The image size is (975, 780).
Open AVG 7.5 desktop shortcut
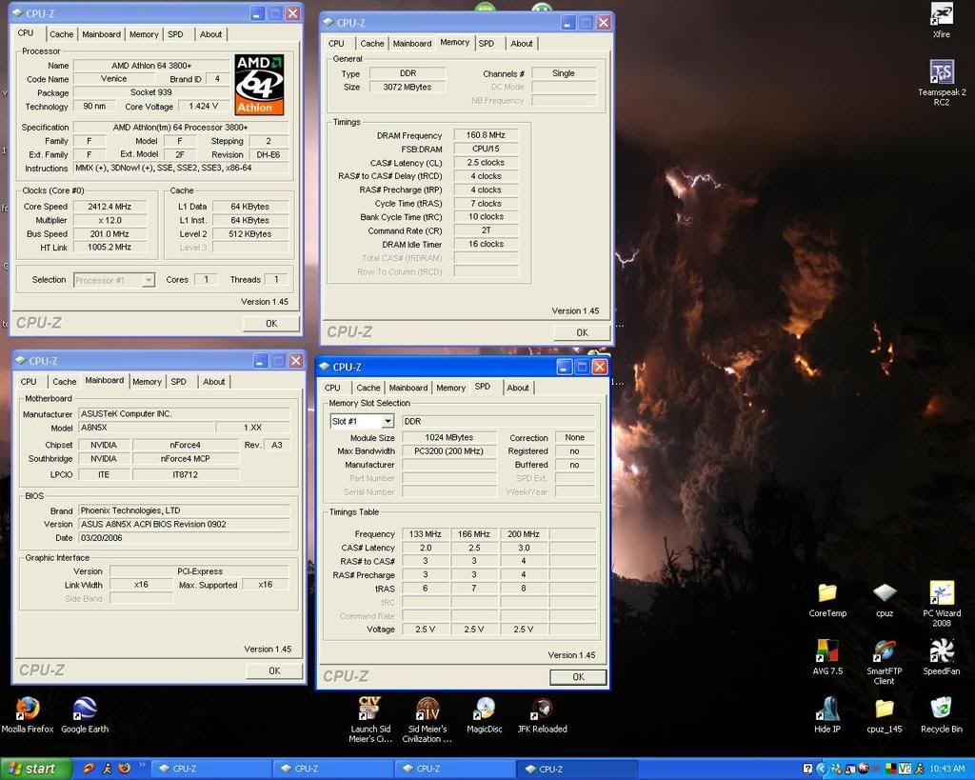[827, 657]
